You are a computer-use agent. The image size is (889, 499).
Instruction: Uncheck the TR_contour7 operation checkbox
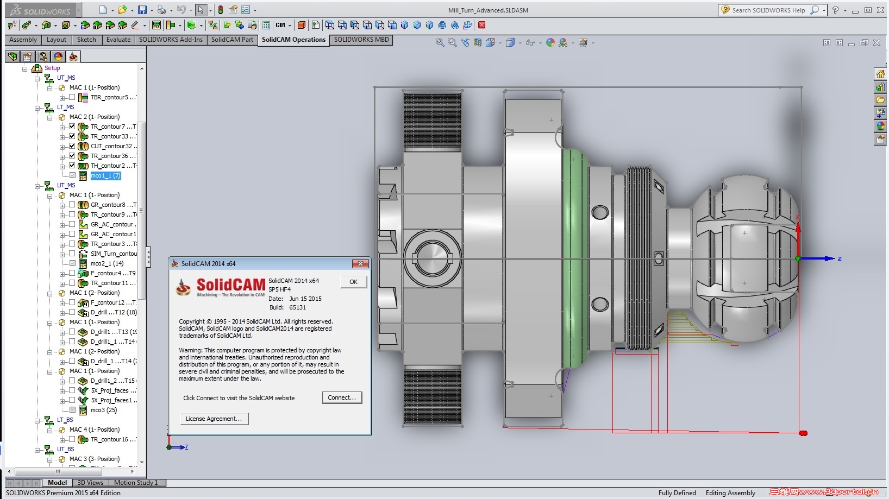[72, 127]
